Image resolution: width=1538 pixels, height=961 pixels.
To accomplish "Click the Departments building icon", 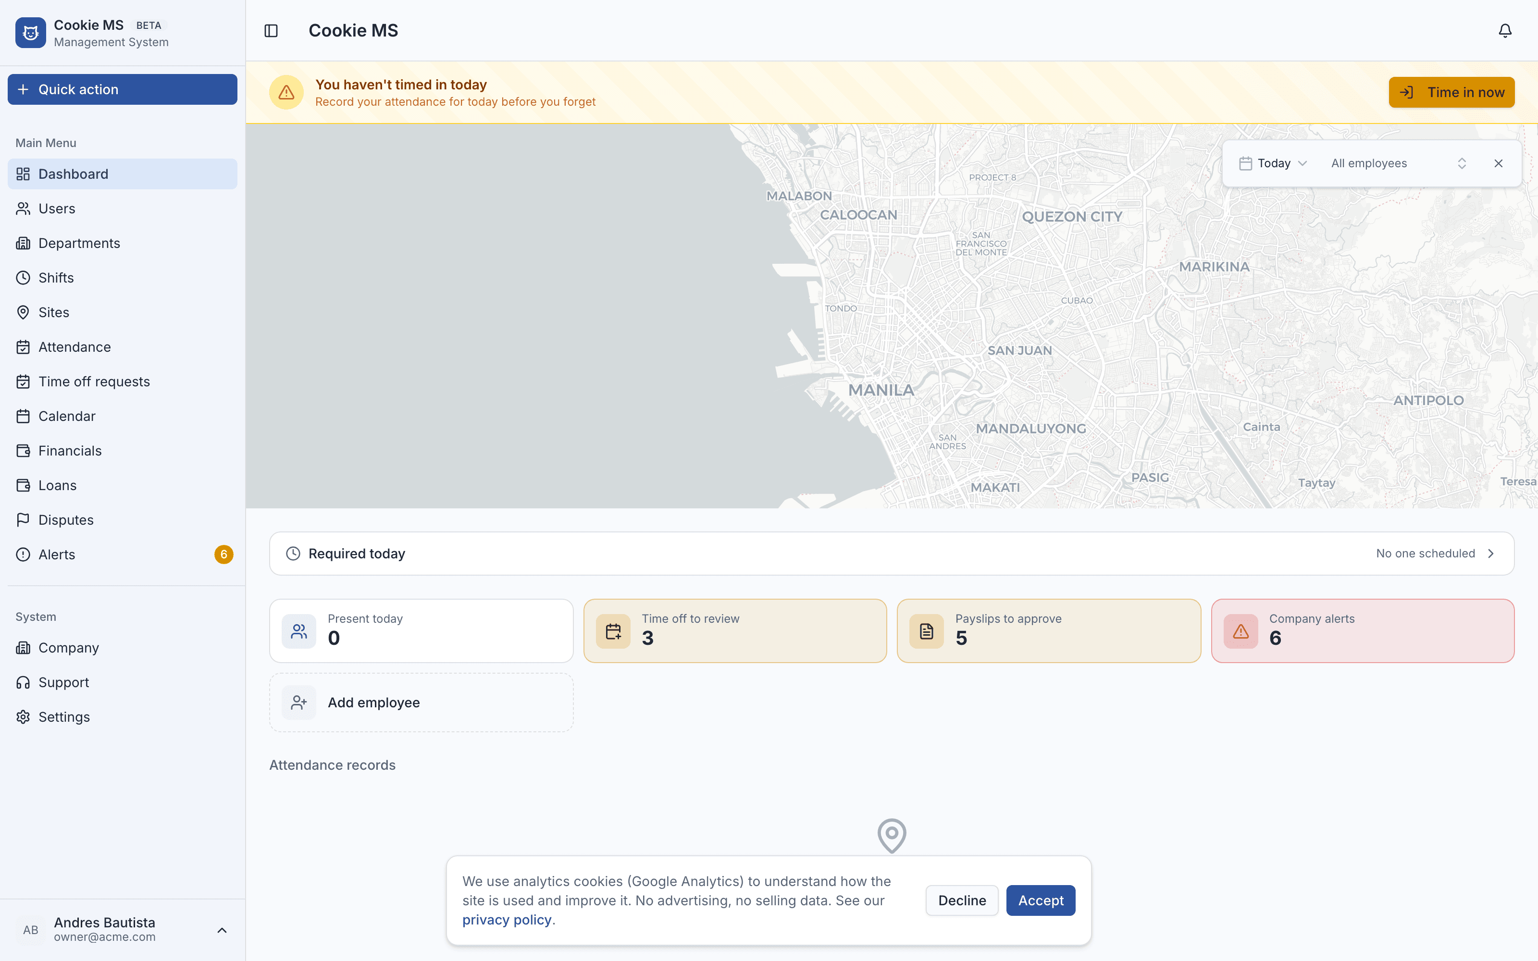I will [x=23, y=243].
